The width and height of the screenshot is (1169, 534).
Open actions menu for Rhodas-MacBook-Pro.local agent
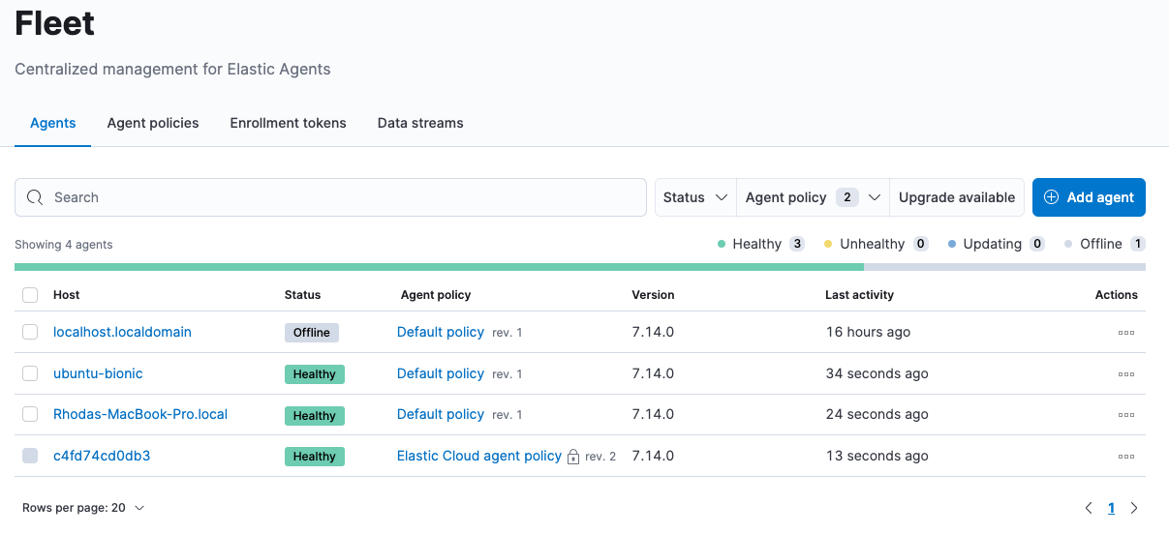pos(1125,415)
